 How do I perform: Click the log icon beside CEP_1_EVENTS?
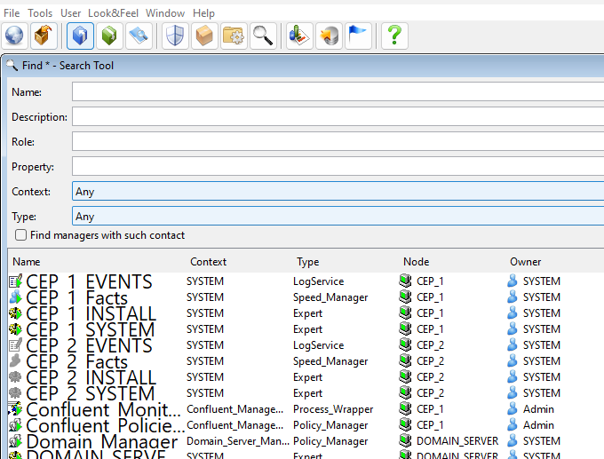pos(15,281)
